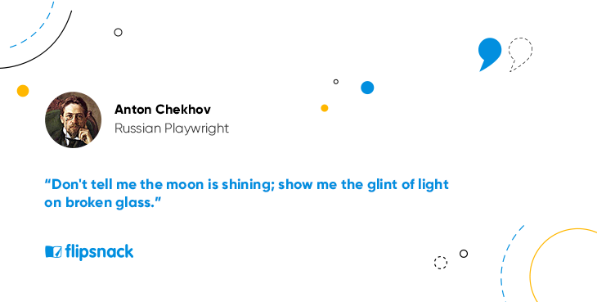Click the Anton Chekhov portrait thumbnail
The width and height of the screenshot is (597, 302).
pos(73,119)
